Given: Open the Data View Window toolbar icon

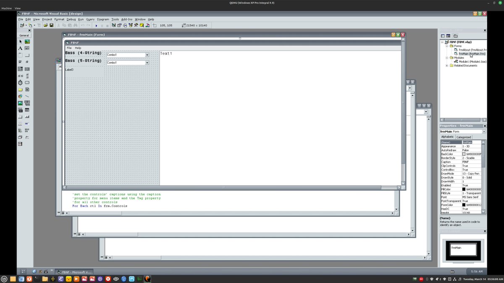Looking at the screenshot, I should tap(142, 26).
